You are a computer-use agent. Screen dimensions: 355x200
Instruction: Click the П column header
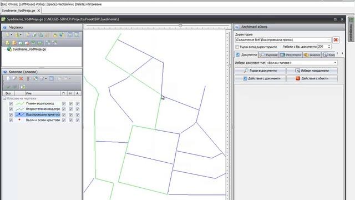pyautogui.click(x=63, y=93)
